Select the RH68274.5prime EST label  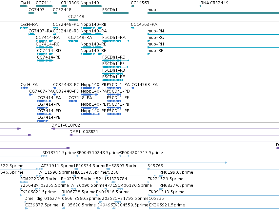pos(176,185)
